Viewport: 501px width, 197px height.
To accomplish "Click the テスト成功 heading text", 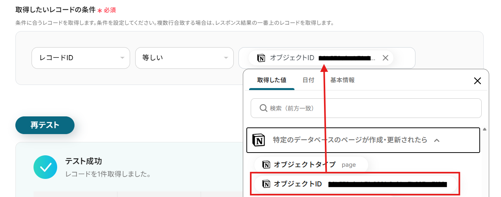I will [x=84, y=161].
